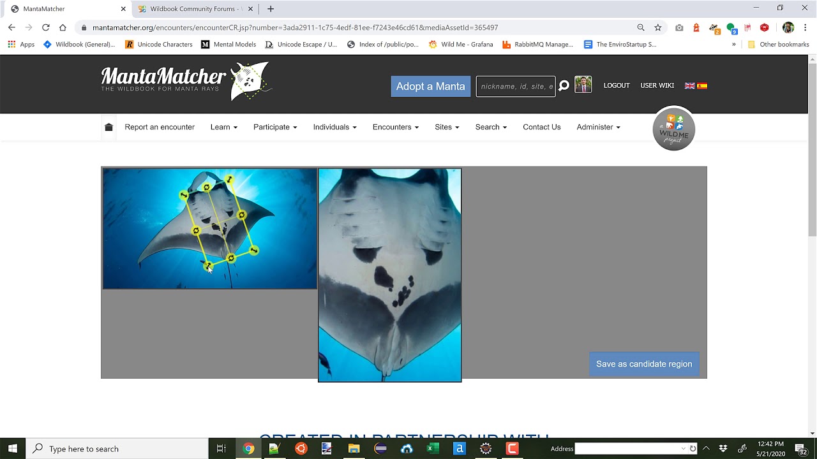The width and height of the screenshot is (817, 459).
Task: Open the Contact Us menu item
Action: [x=542, y=127]
